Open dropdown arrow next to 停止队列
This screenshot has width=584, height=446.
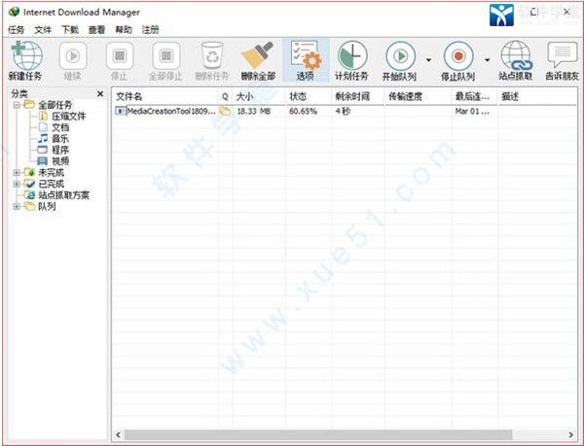pos(487,60)
